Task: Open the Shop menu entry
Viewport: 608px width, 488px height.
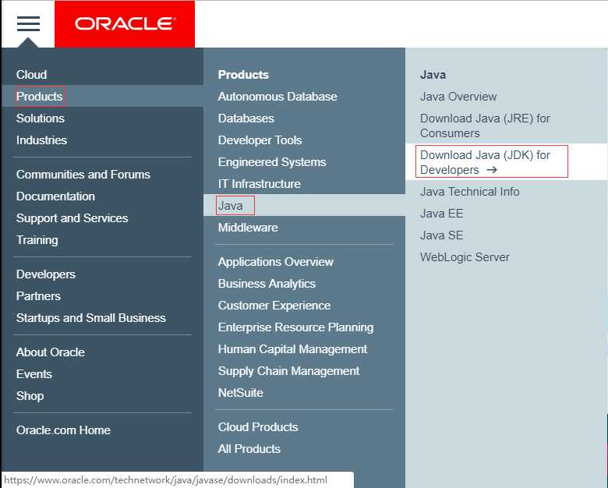Action: [30, 396]
